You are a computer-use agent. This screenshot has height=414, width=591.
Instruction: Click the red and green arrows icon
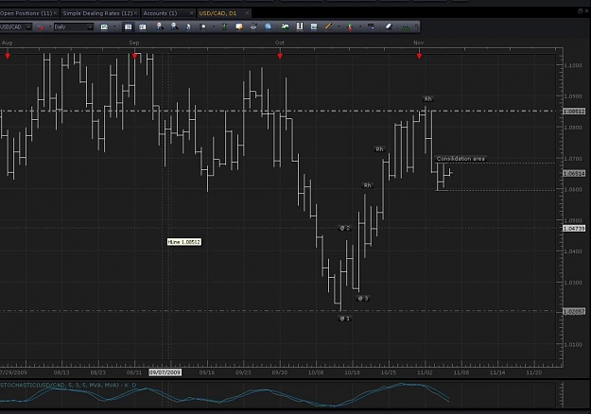pyautogui.click(x=350, y=27)
